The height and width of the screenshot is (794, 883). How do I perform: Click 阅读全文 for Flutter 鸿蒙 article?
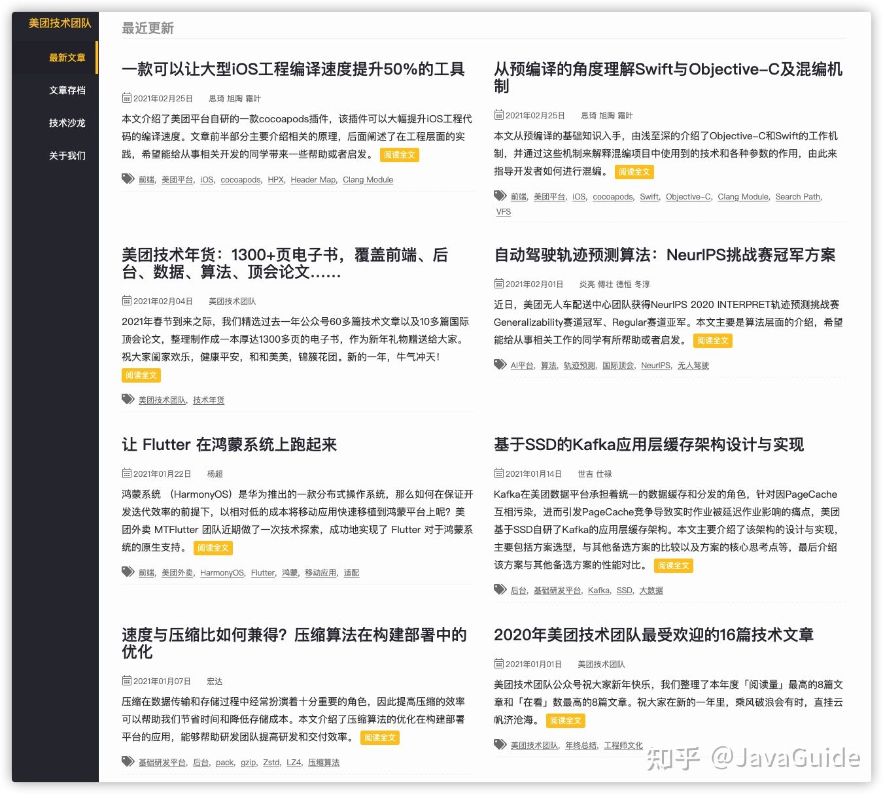(x=213, y=548)
